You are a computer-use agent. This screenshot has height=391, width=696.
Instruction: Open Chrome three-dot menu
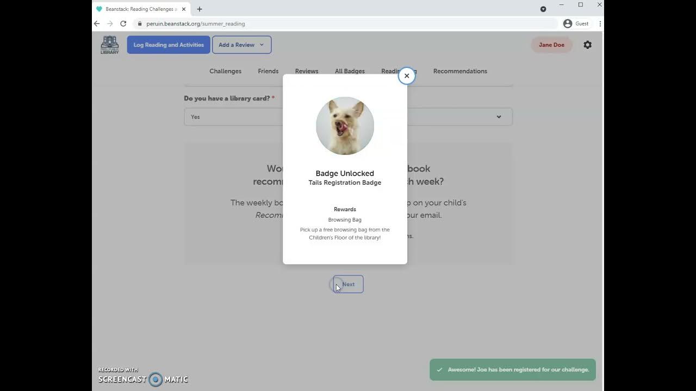[600, 24]
